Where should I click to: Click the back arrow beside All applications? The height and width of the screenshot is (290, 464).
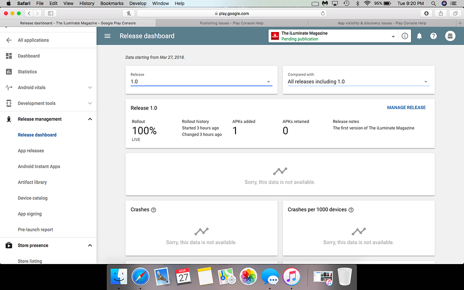(x=9, y=40)
